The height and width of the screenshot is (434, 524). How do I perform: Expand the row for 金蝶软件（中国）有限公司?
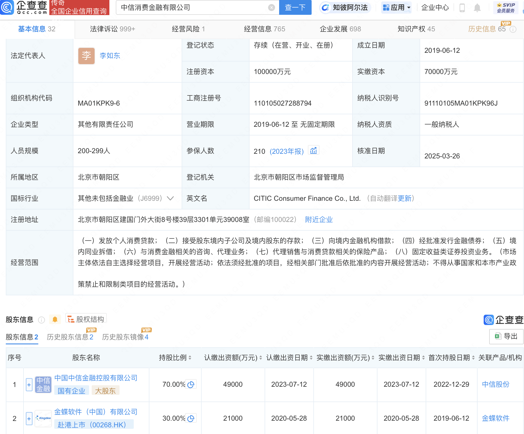click(29, 419)
